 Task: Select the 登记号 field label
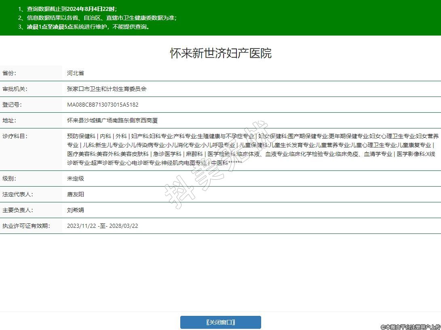[13, 105]
